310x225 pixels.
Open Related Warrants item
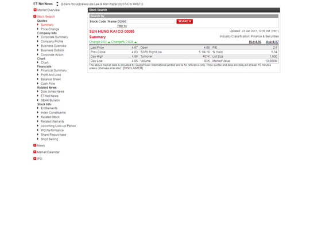(x=52, y=121)
